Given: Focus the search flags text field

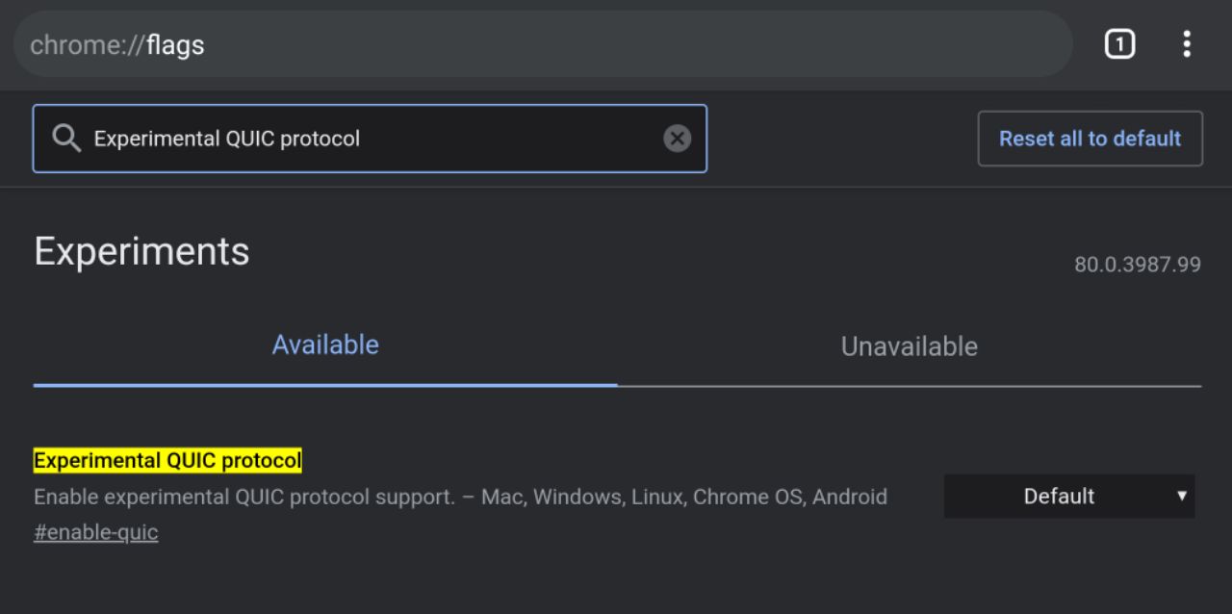Looking at the screenshot, I should pyautogui.click(x=375, y=139).
